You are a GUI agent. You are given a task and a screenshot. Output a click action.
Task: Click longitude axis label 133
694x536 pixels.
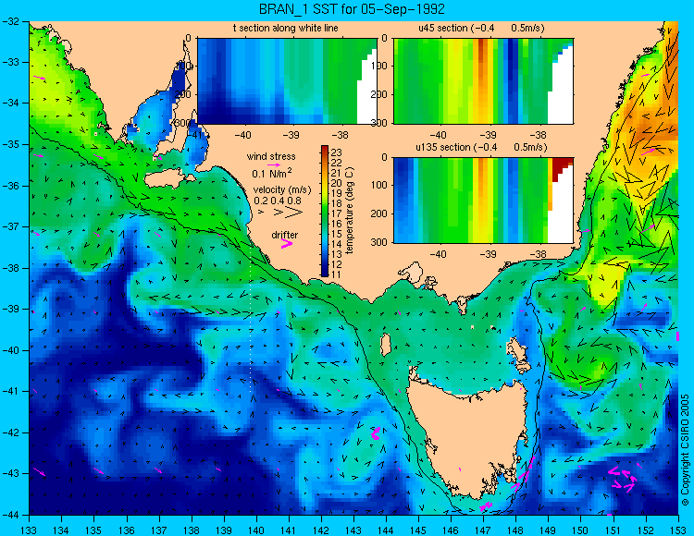tap(29, 530)
